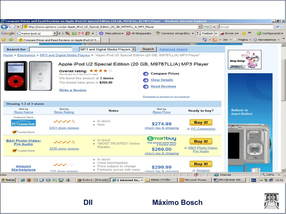Click the Inicio start button
The width and height of the screenshot is (286, 214).
(x=8, y=180)
